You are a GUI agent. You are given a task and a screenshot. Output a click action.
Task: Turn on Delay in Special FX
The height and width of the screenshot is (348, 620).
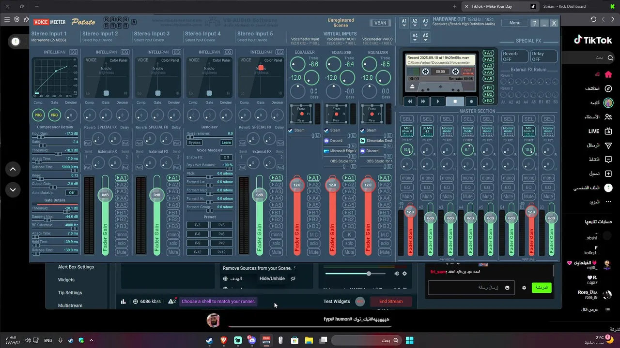(543, 57)
